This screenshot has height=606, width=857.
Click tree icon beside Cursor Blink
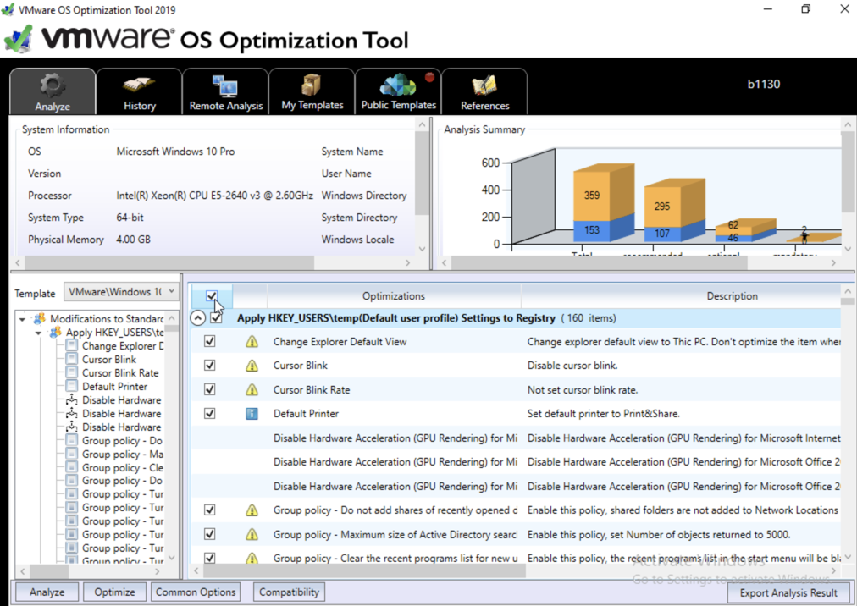click(x=72, y=359)
